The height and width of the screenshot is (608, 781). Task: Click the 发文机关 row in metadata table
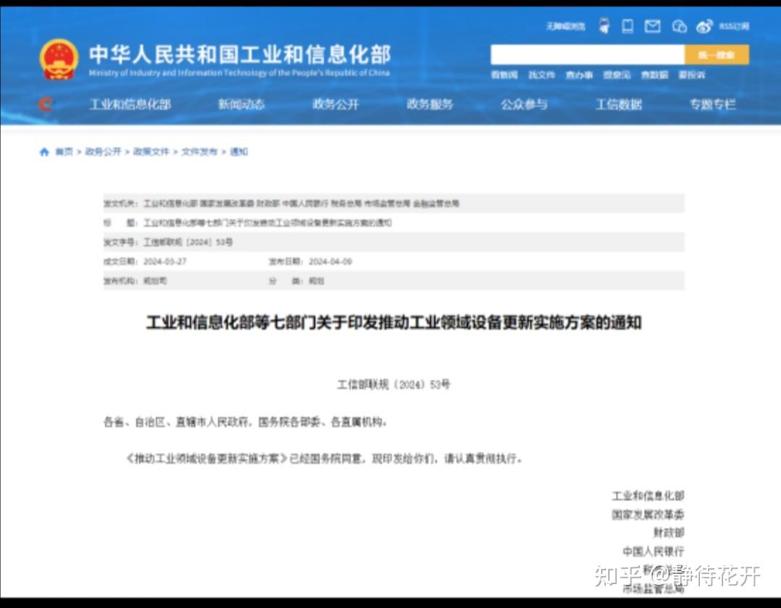point(393,203)
